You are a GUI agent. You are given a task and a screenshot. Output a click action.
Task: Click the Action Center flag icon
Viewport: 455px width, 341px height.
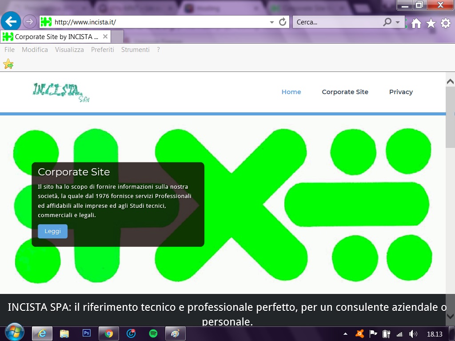(373, 334)
